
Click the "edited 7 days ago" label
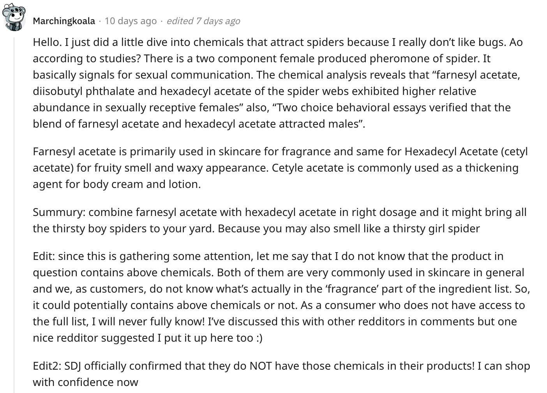(203, 21)
